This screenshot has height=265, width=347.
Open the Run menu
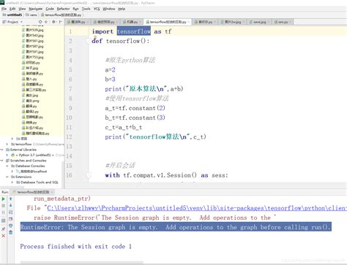click(75, 9)
